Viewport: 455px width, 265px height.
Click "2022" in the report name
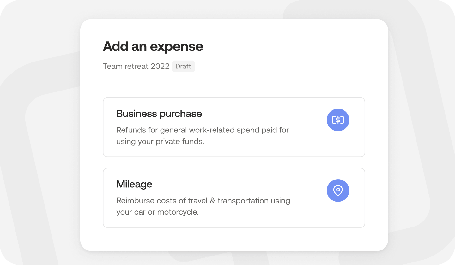[160, 67]
